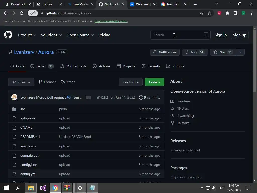Open commit hash d4d2513
Image resolution: width=257 pixels, height=193 pixels.
click(x=103, y=98)
